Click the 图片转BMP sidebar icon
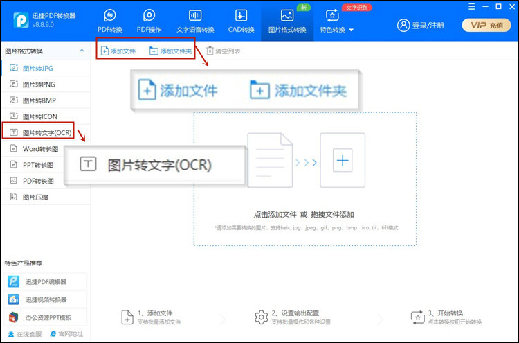Viewport: 519px width, 343px height. [14, 100]
